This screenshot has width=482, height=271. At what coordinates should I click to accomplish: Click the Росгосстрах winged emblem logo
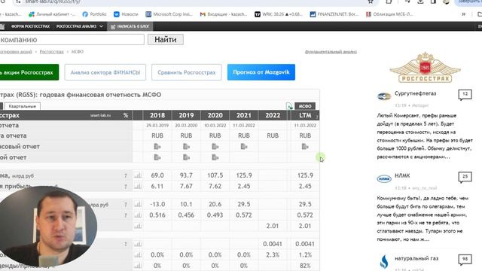[425, 68]
